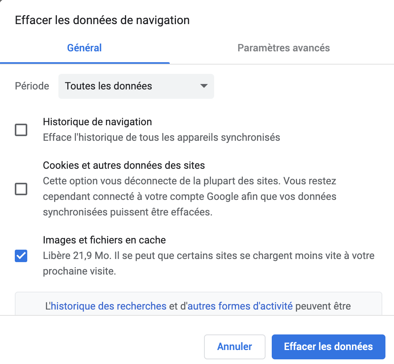This screenshot has height=364, width=394.
Task: Switch to the Général tab
Action: tap(84, 48)
